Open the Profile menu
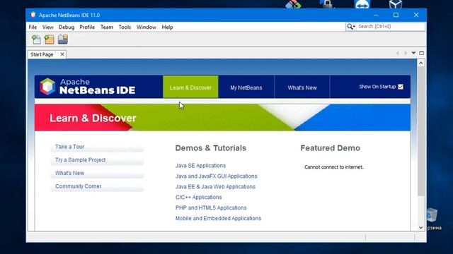Viewport: 453px width, 254px height. click(87, 27)
